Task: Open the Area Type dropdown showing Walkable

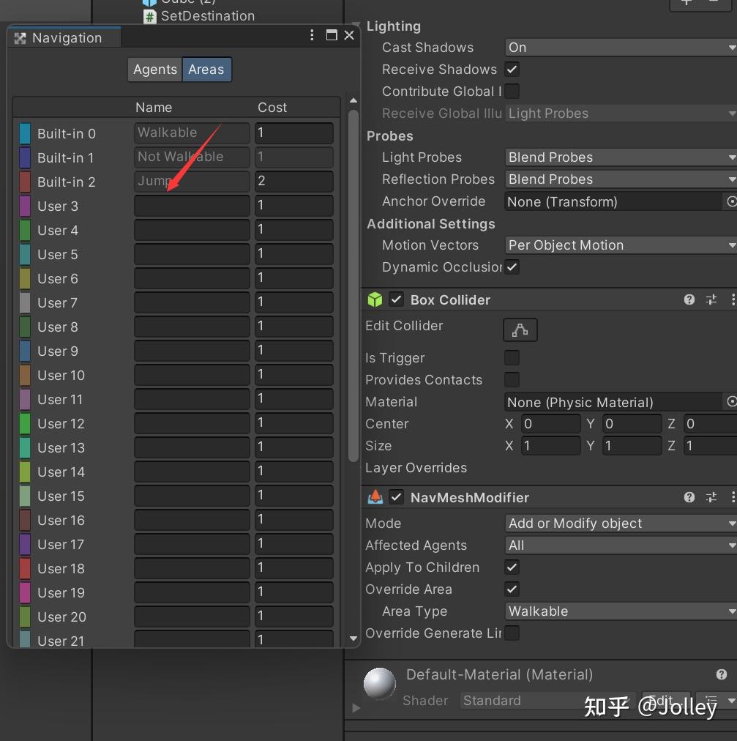Action: click(x=620, y=611)
